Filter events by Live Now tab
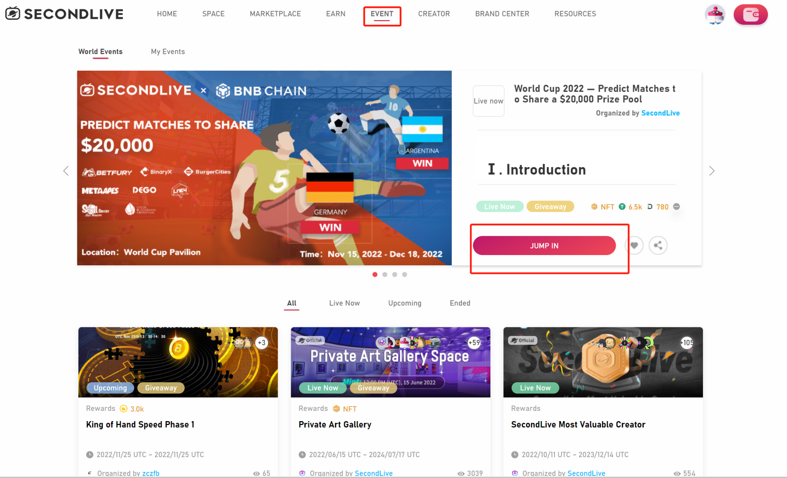This screenshot has height=478, width=787. coord(344,303)
